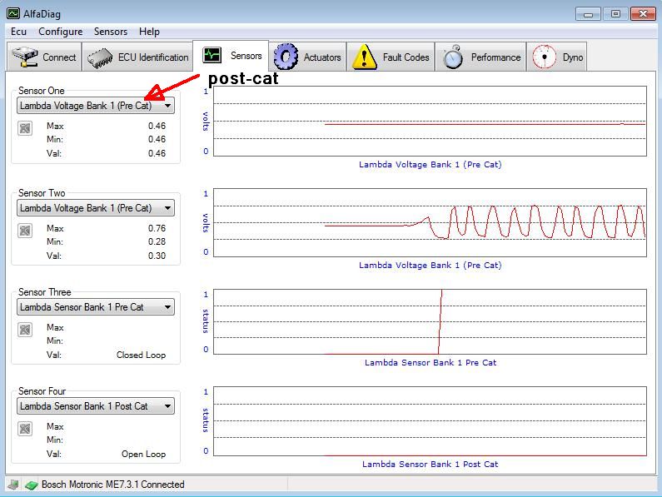Viewport: 662px width, 497px height.
Task: Click the Sensor Two reset icon
Action: [26, 230]
